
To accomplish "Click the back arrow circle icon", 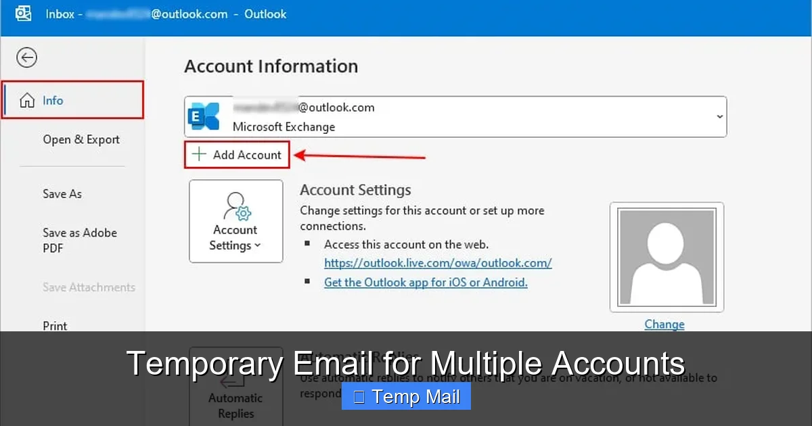I will [x=27, y=58].
